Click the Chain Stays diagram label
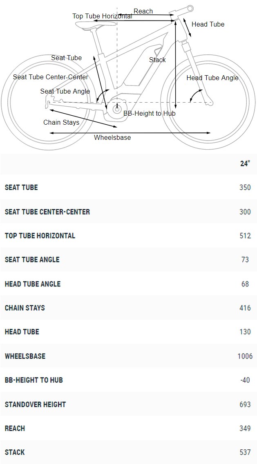 point(61,122)
